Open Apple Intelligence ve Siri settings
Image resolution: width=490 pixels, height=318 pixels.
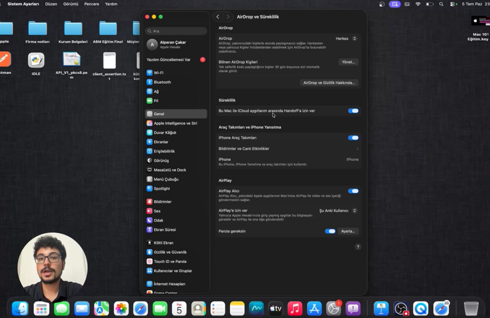[x=176, y=123]
